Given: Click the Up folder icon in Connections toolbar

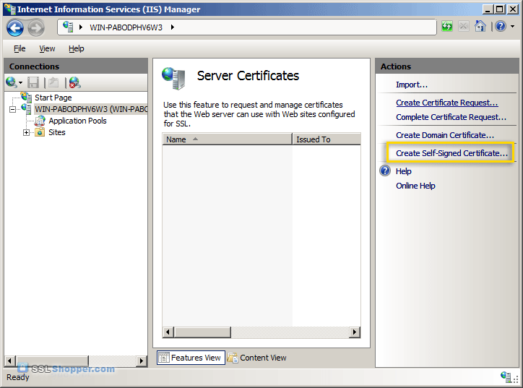Looking at the screenshot, I should [x=53, y=82].
